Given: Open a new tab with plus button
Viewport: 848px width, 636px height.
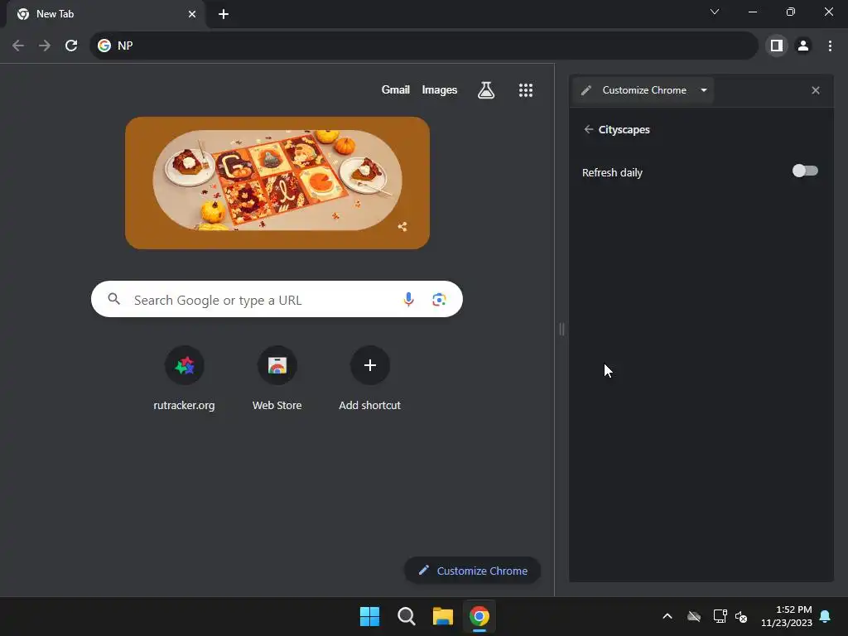Looking at the screenshot, I should pyautogui.click(x=224, y=14).
